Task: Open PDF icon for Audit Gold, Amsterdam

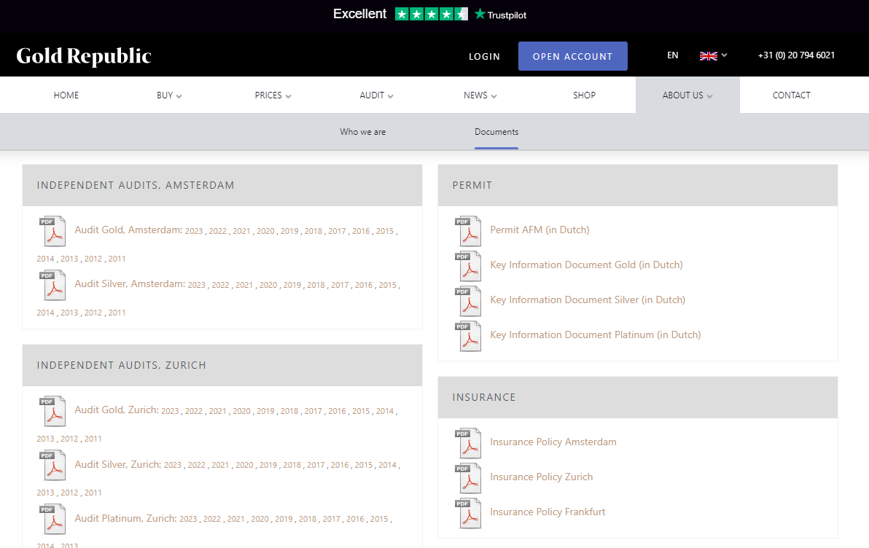Action: 53,231
